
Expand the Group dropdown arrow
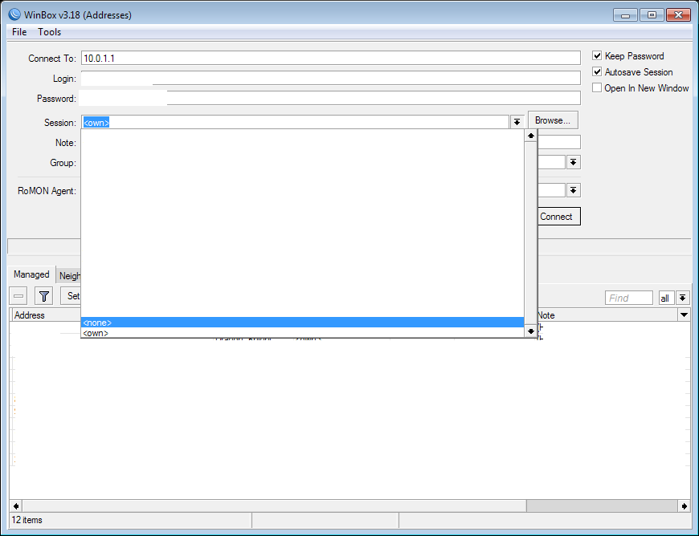click(x=574, y=162)
